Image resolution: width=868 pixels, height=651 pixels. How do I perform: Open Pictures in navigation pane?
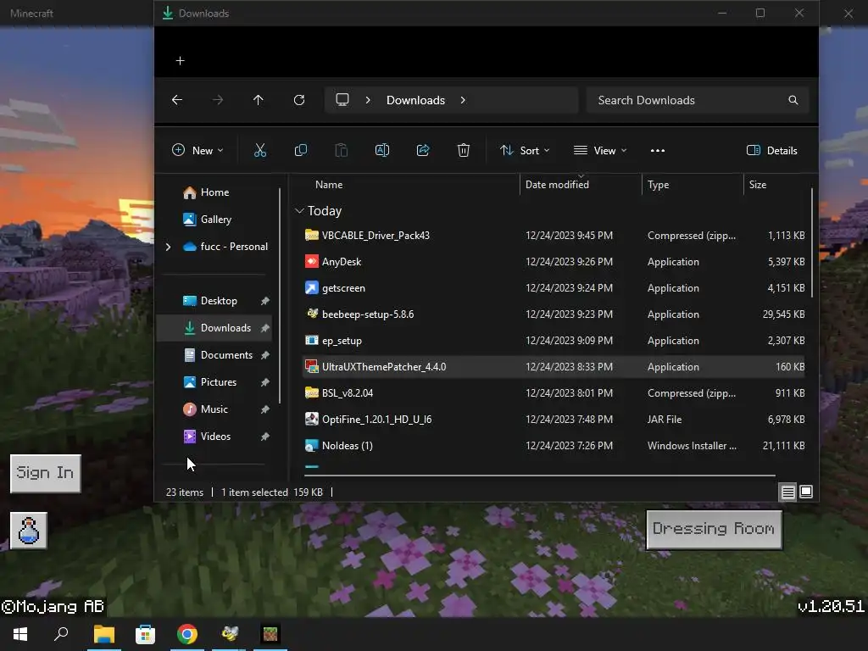(x=218, y=382)
